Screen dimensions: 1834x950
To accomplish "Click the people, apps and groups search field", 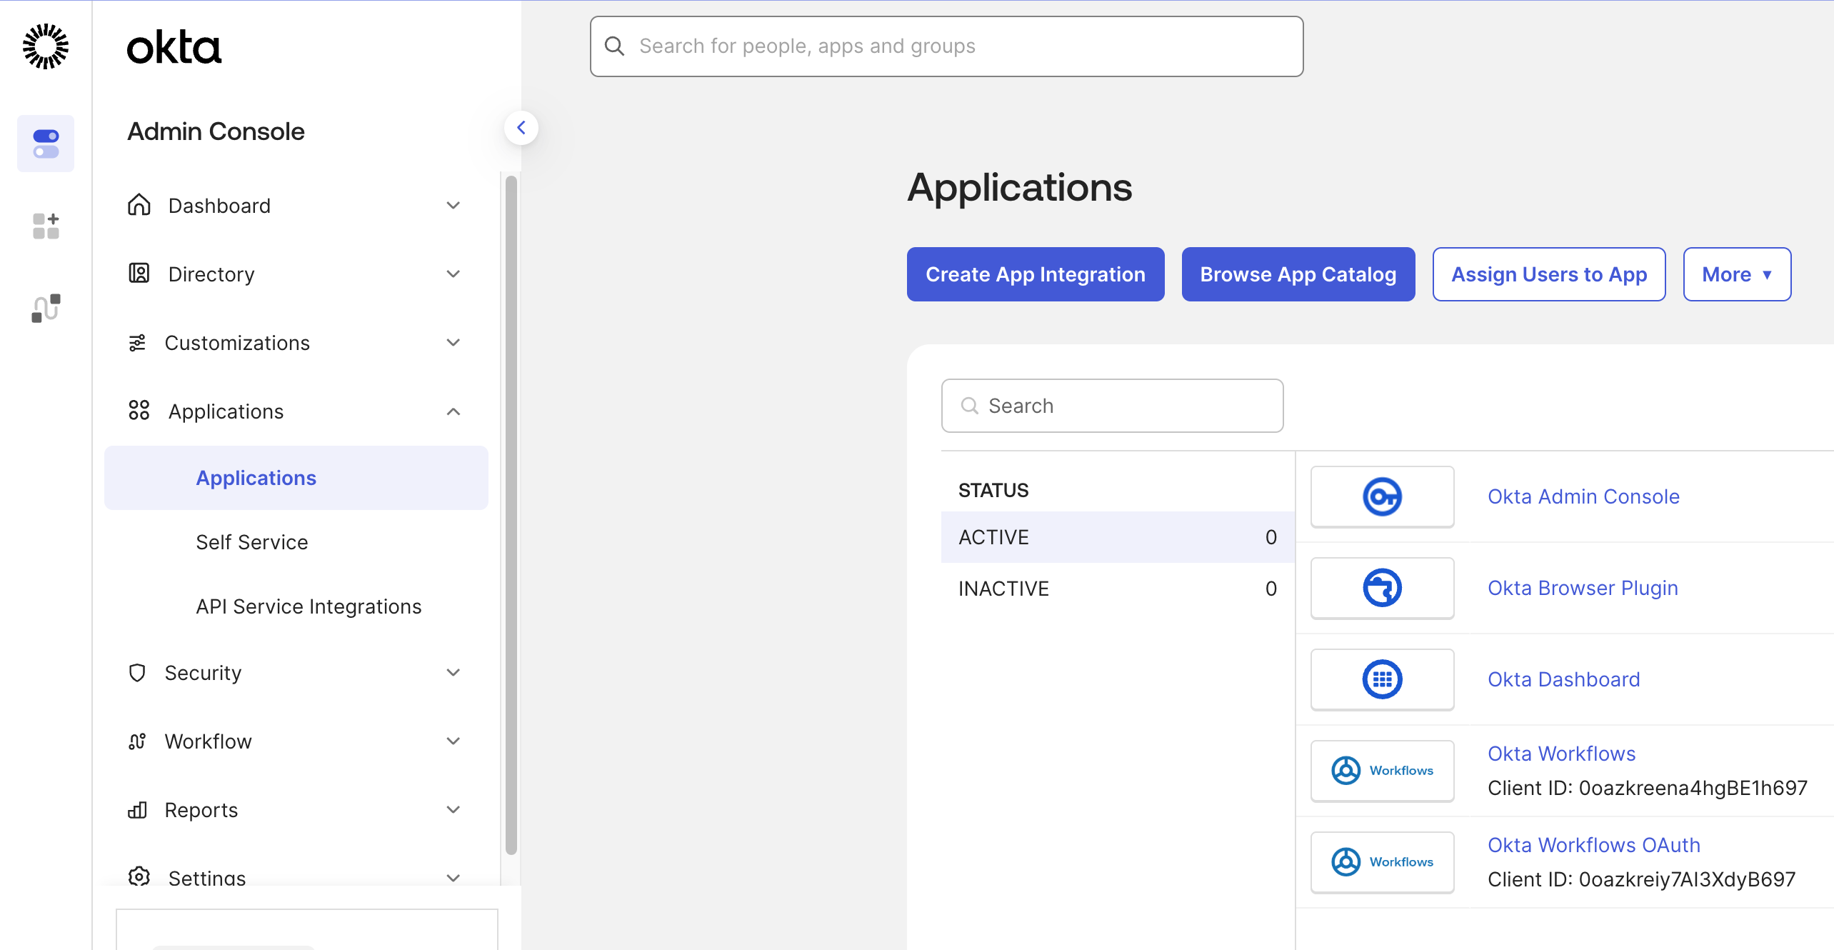I will click(946, 46).
